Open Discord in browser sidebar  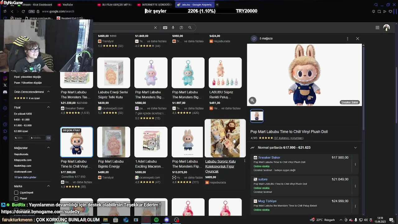pyautogui.click(x=5, y=92)
